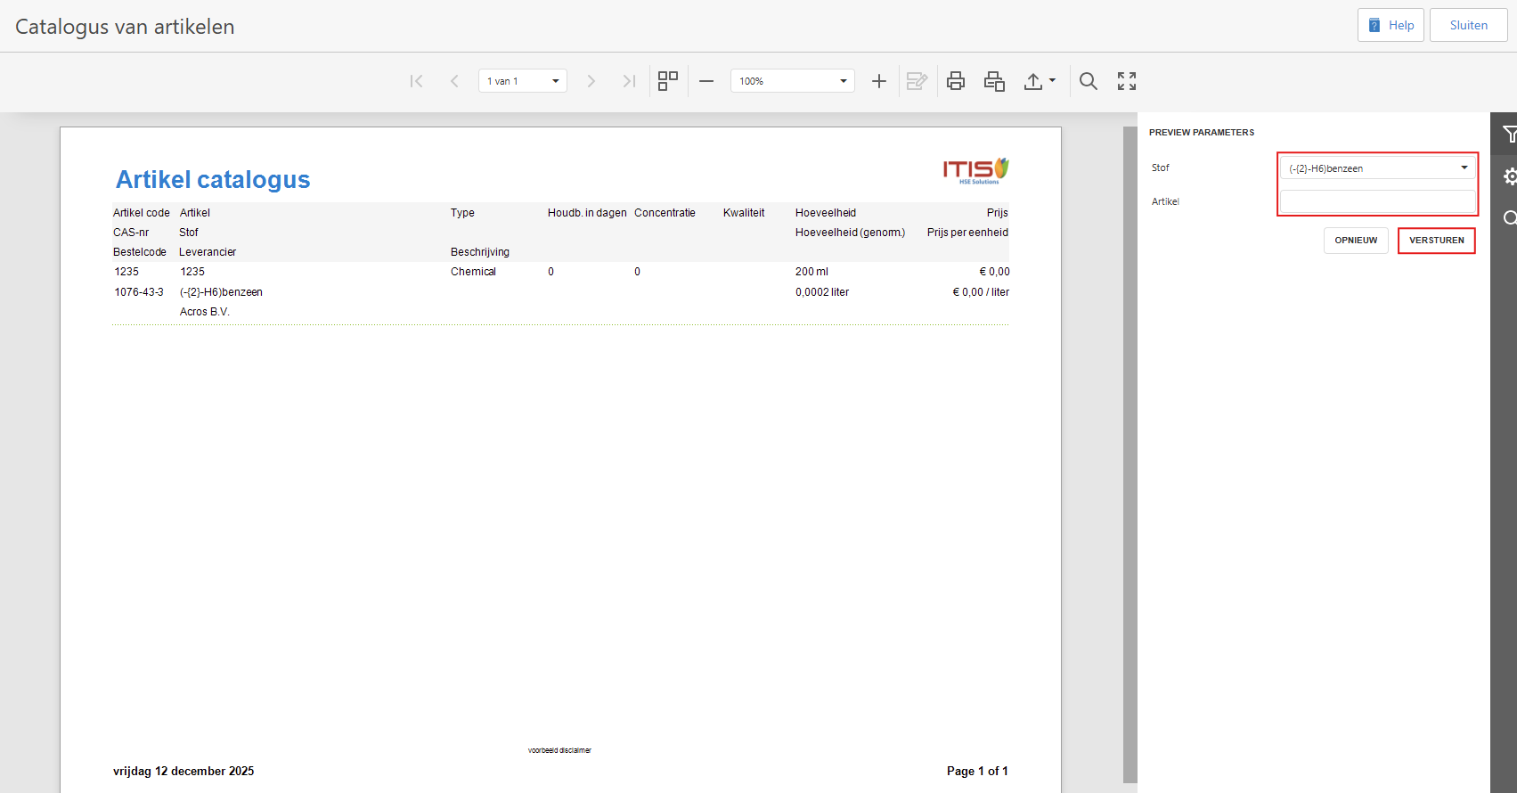Open the export options dropdown
Viewport: 1517px width, 793px height.
(1039, 81)
